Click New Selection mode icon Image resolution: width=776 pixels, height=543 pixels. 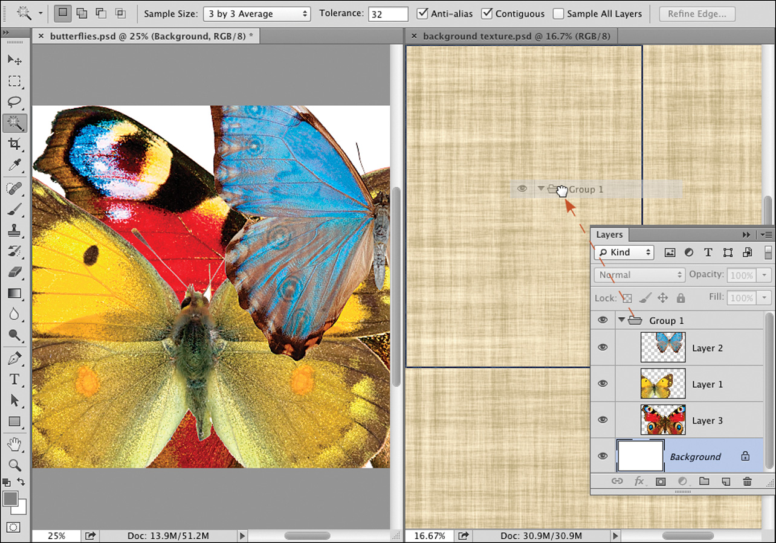[62, 13]
